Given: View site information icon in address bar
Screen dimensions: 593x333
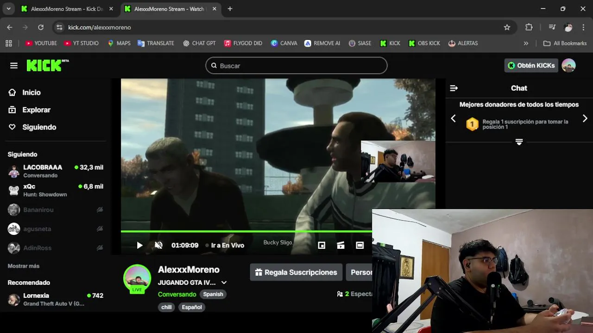Looking at the screenshot, I should pyautogui.click(x=59, y=27).
